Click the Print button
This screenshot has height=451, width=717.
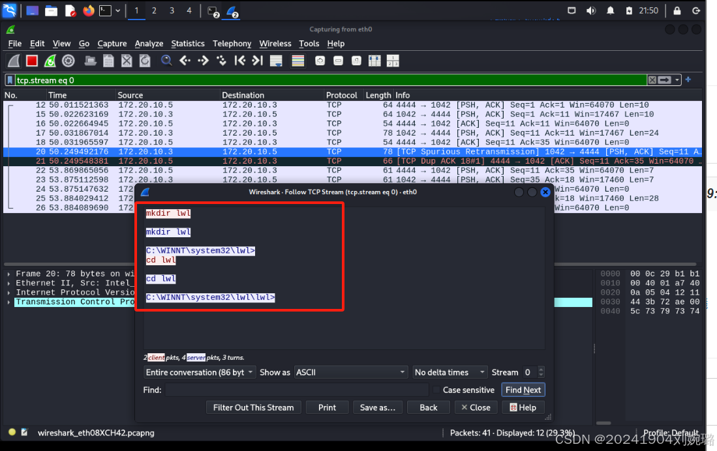[x=327, y=407]
